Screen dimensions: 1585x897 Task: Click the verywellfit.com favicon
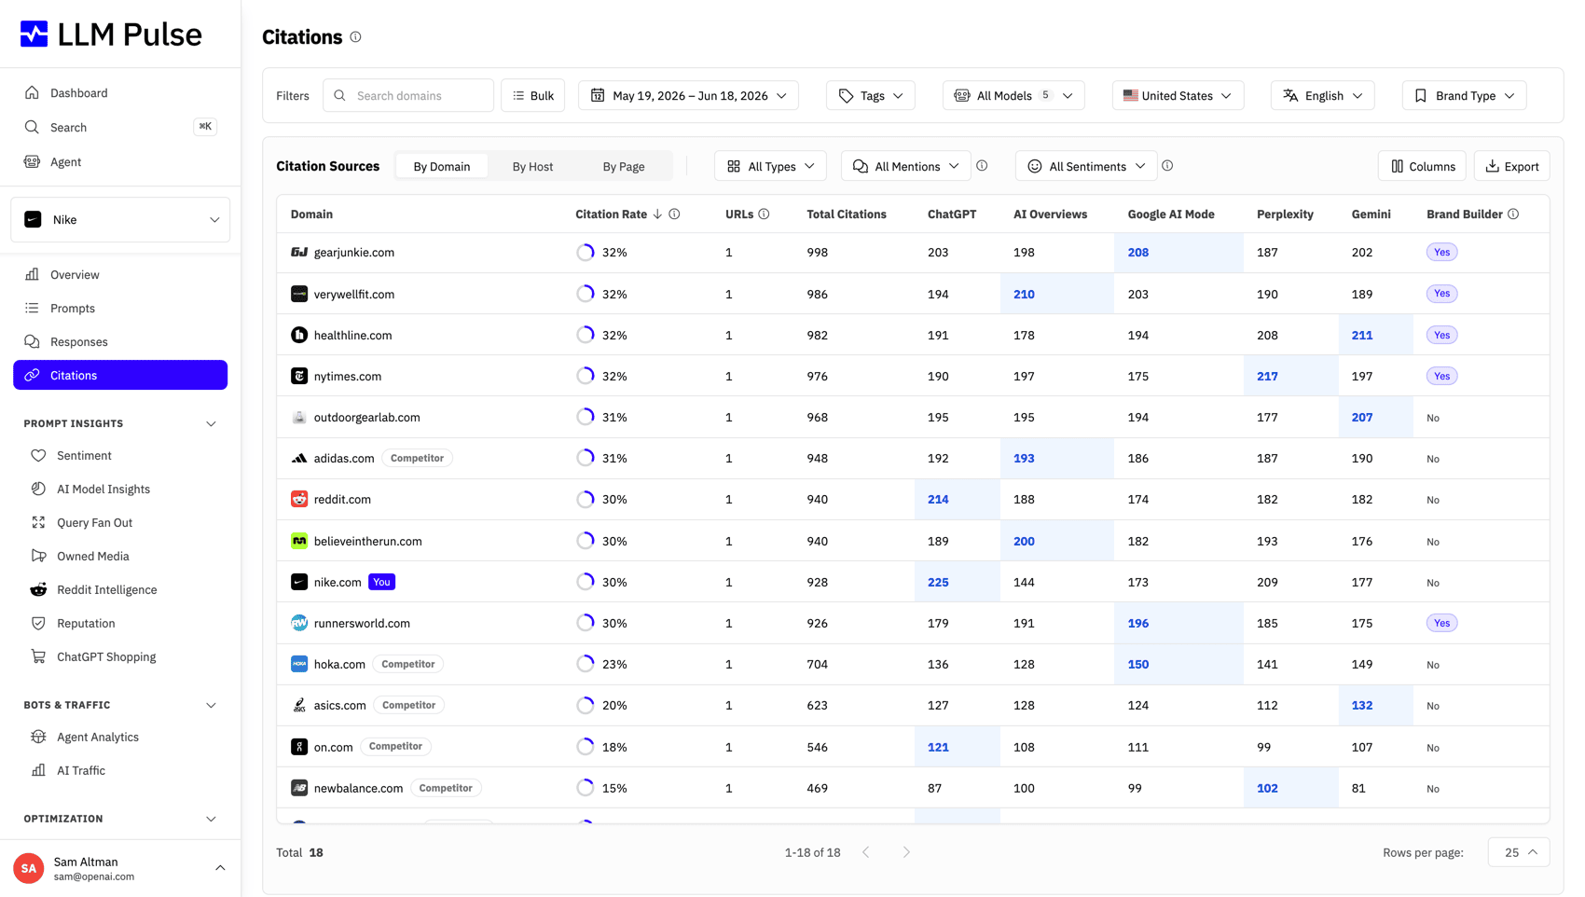[299, 294]
